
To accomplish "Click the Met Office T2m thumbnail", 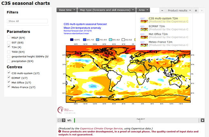I will (x=144, y=36).
